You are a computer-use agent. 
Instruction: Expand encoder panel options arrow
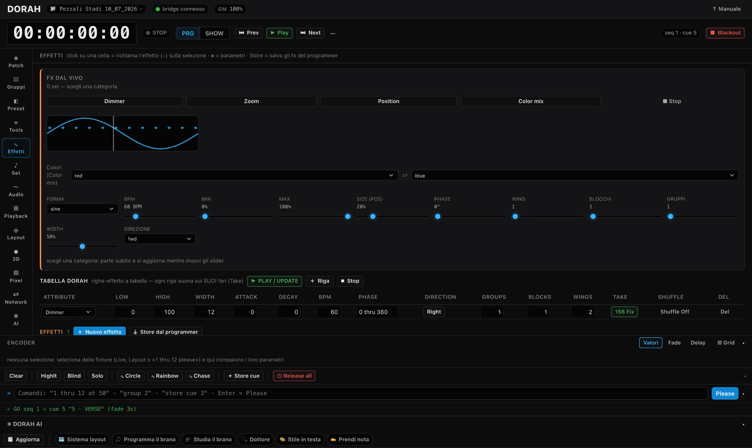744,343
